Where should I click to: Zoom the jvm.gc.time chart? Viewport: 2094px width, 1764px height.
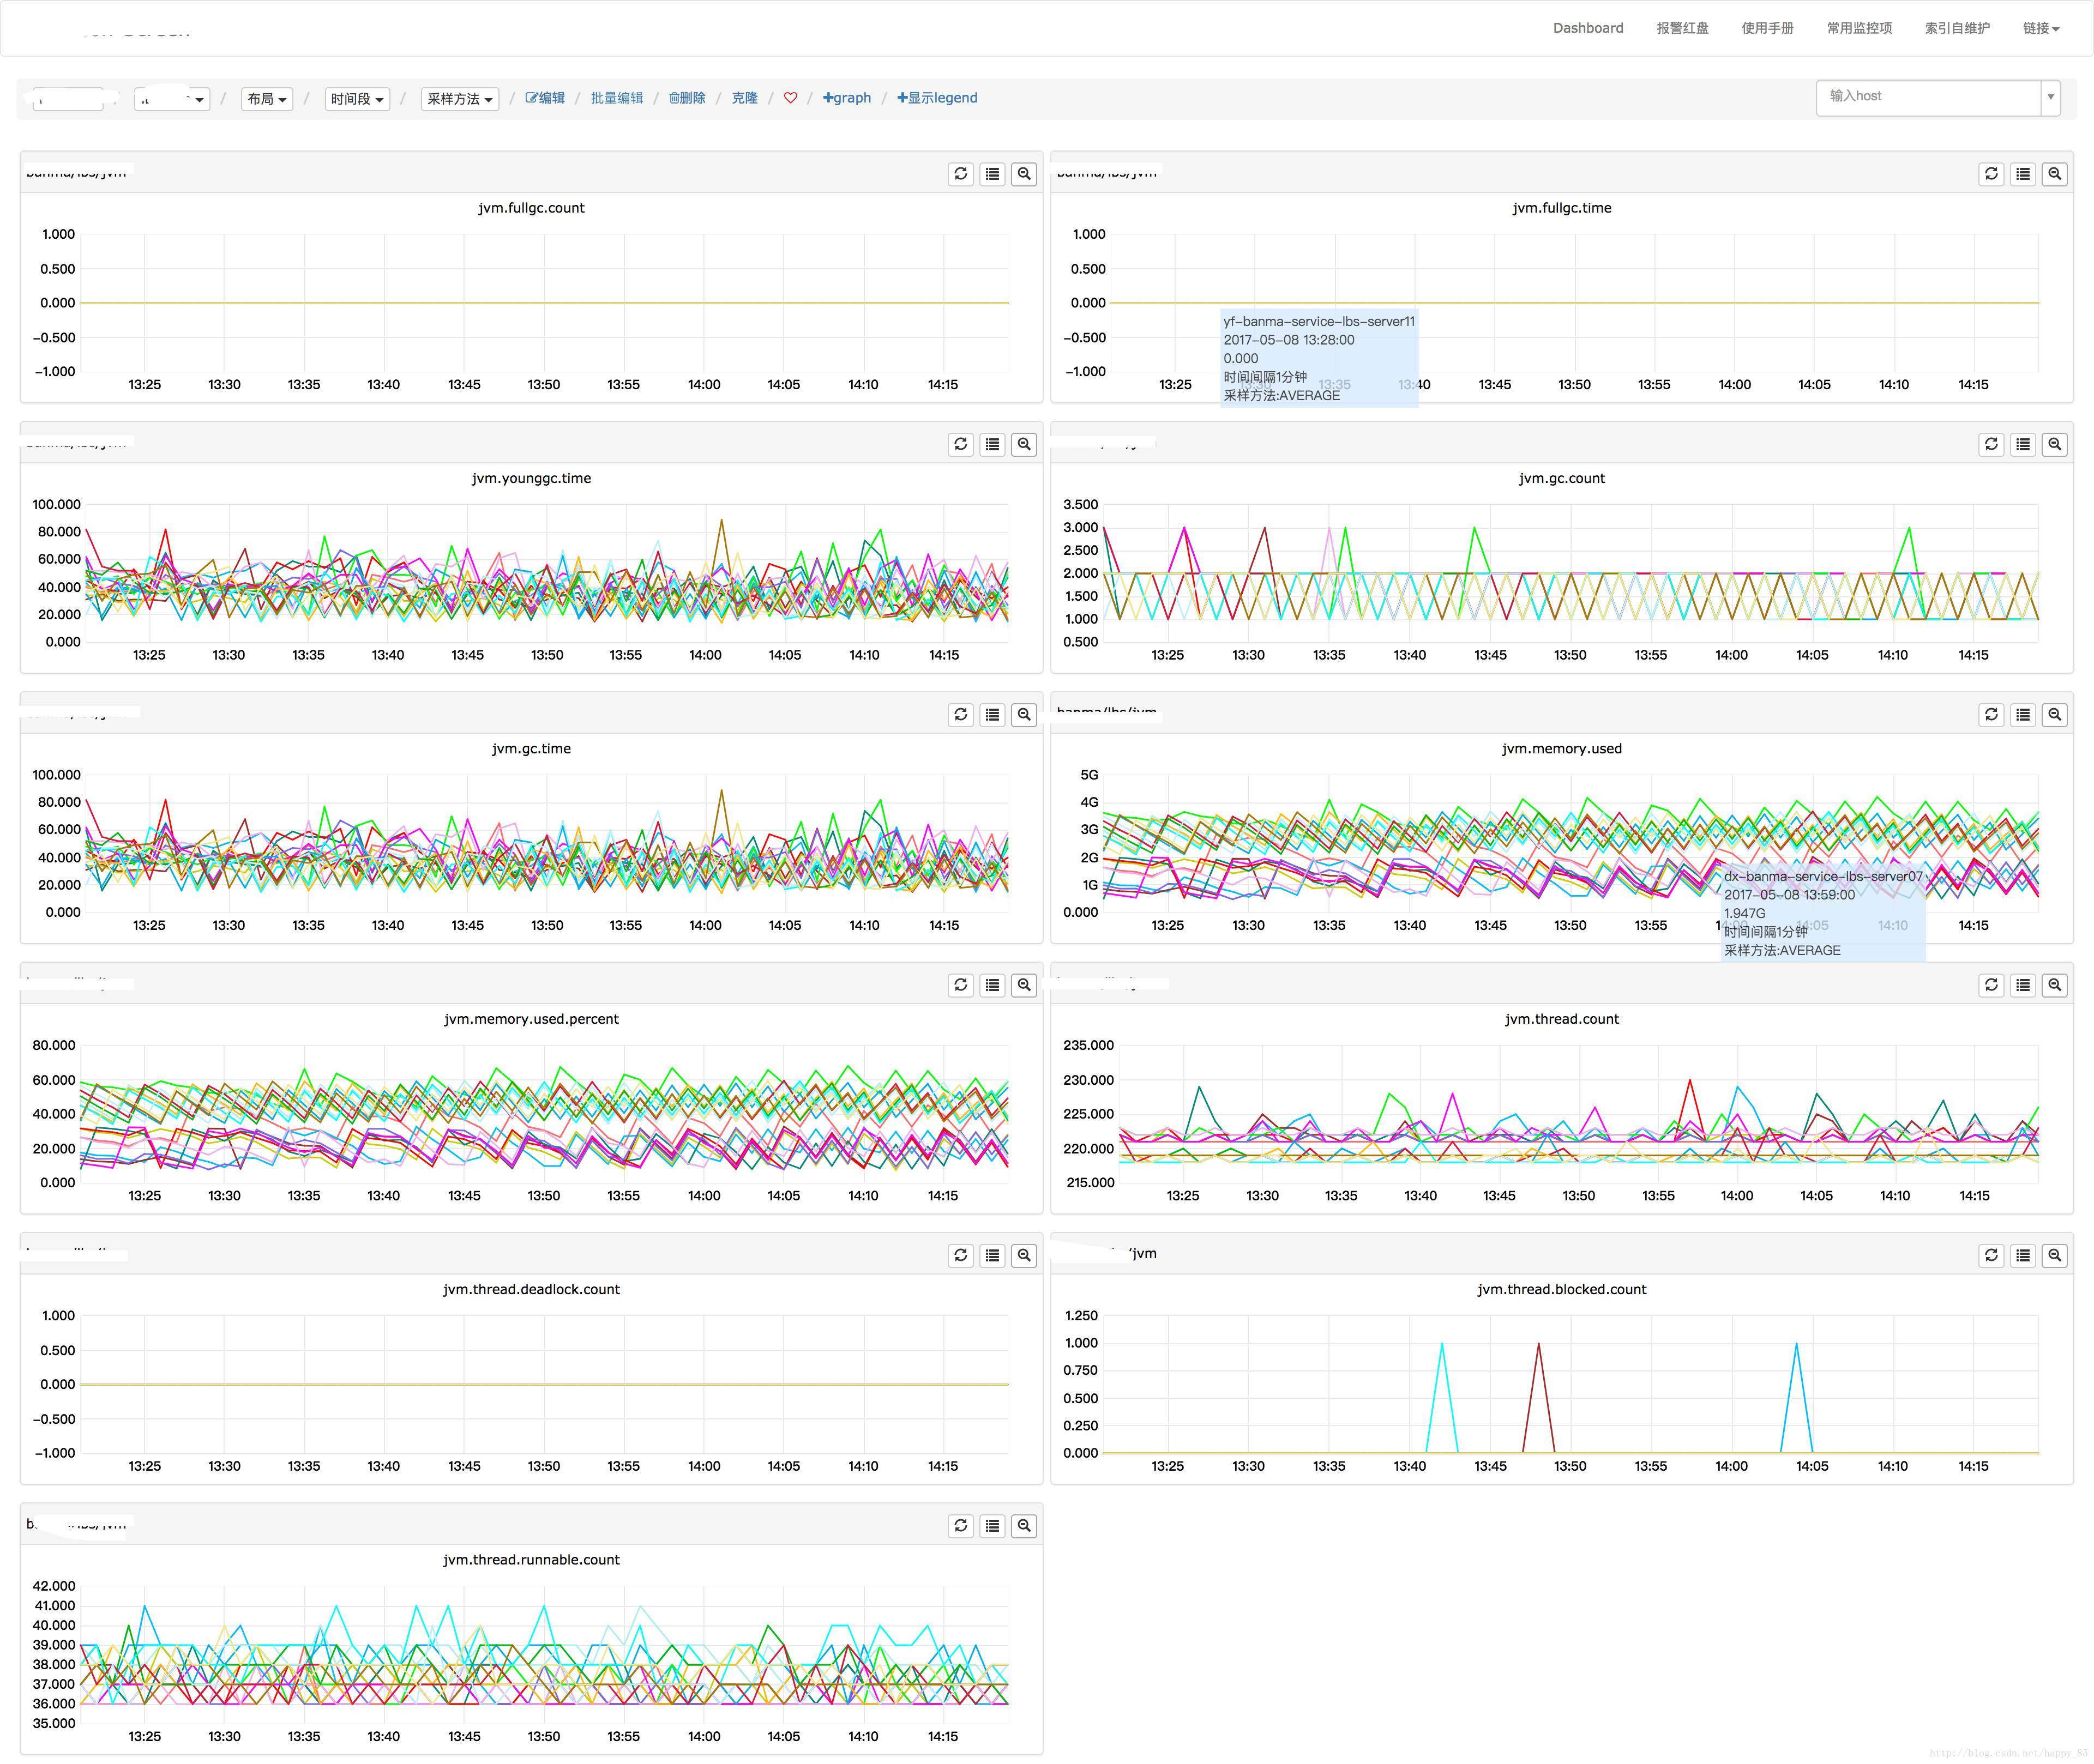(1024, 715)
